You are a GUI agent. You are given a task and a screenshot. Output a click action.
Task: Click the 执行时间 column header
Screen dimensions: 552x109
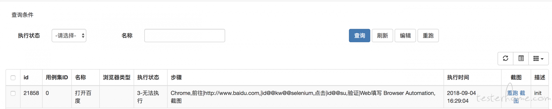pos(458,78)
